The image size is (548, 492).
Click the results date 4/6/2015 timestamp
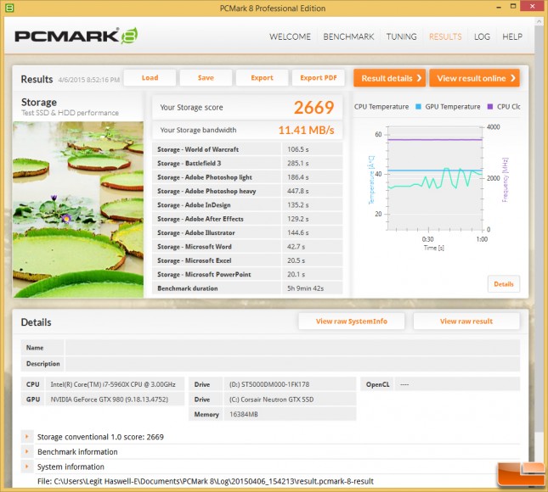click(88, 80)
